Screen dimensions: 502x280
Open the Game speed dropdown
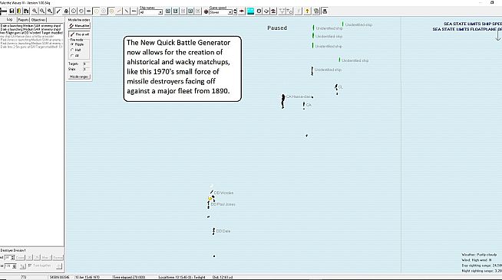pos(220,12)
